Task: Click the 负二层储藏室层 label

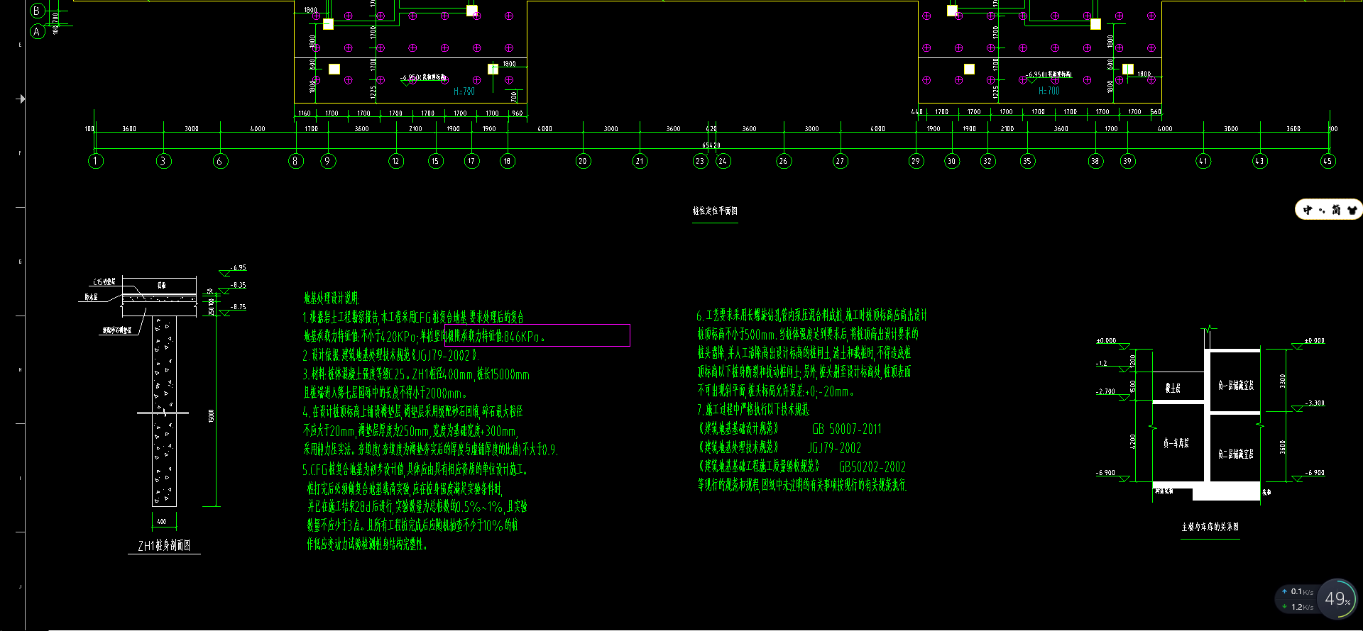Action: click(1236, 454)
